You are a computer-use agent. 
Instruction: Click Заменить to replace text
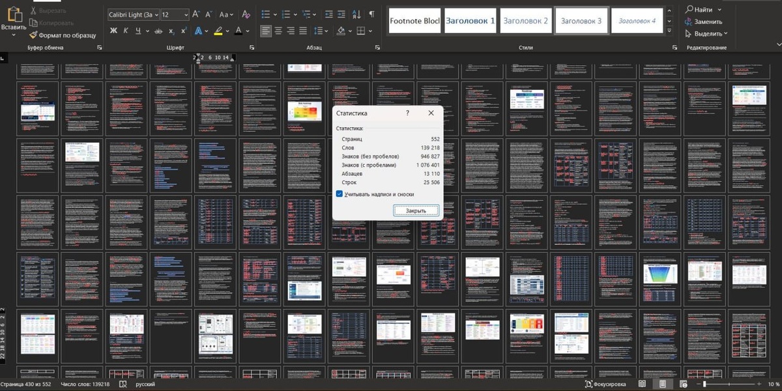703,22
